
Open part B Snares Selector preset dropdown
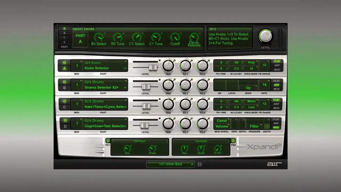pyautogui.click(x=105, y=87)
